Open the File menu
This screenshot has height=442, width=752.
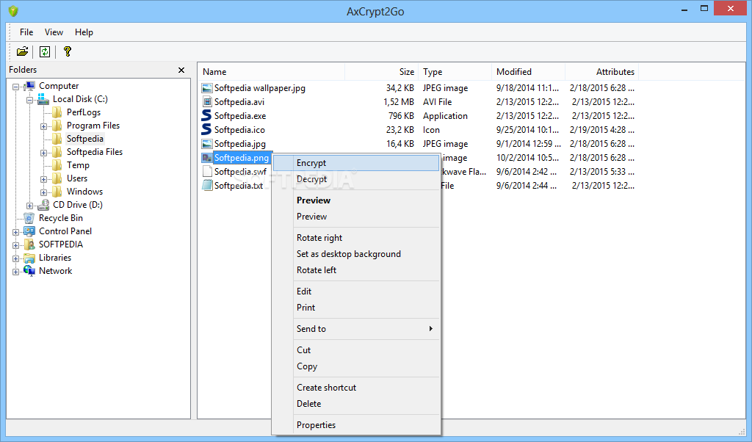tap(26, 32)
